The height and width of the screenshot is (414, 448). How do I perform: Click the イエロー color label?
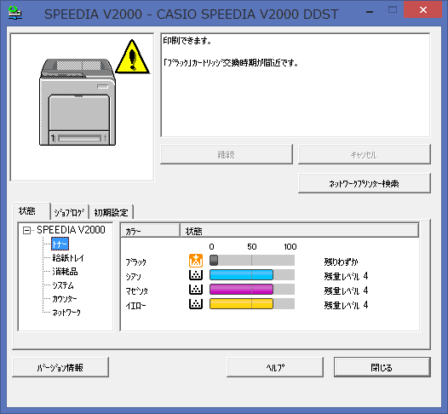[135, 305]
